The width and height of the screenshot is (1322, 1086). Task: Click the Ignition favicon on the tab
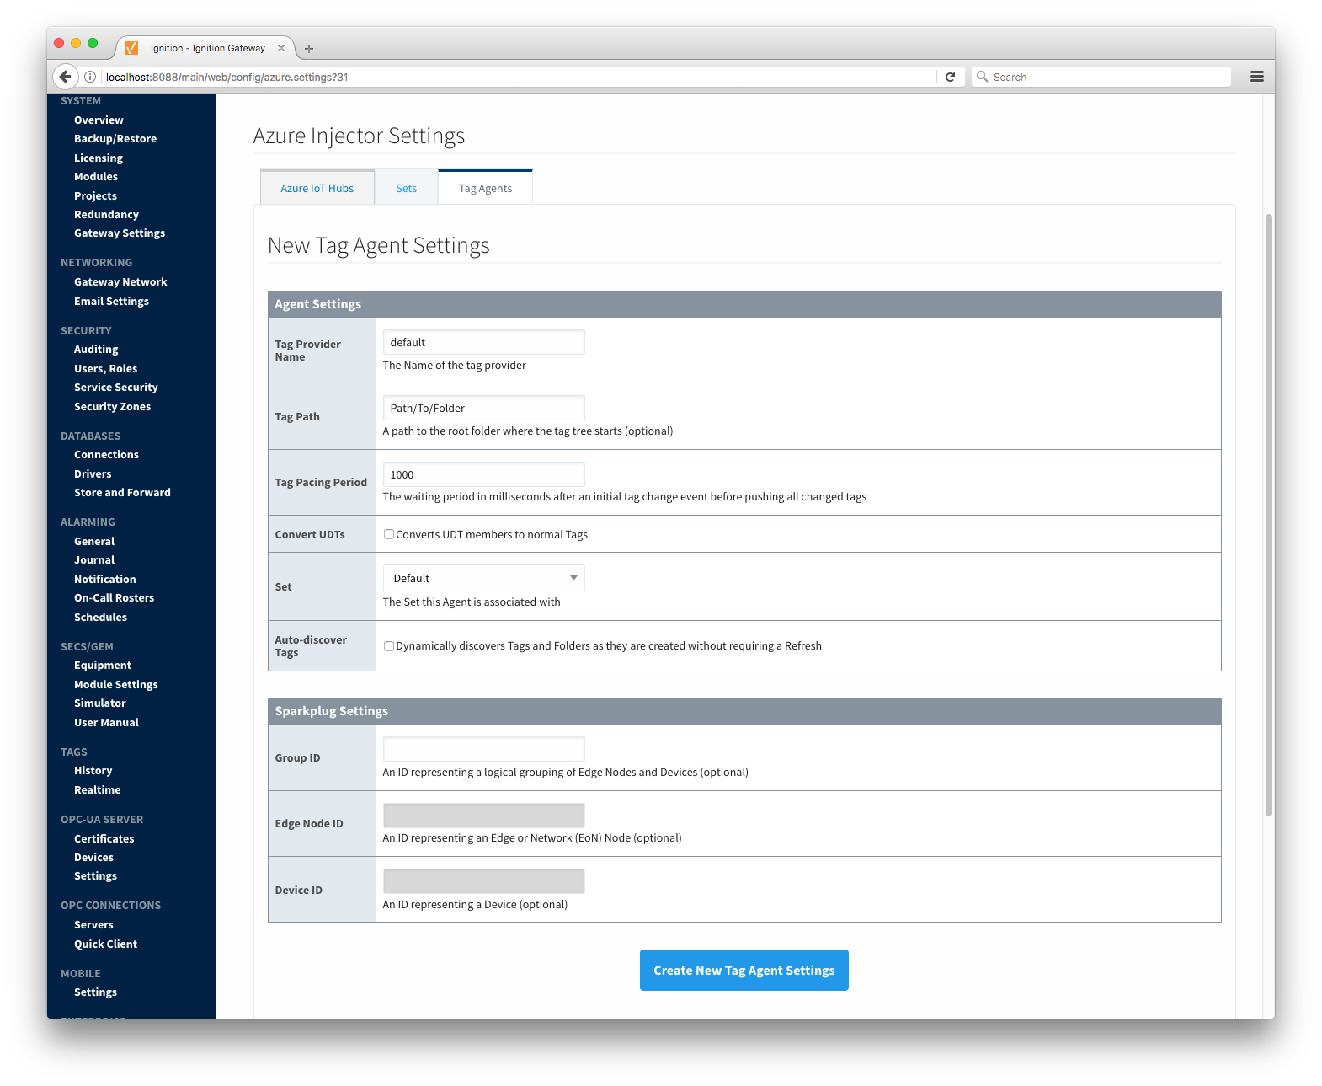131,48
